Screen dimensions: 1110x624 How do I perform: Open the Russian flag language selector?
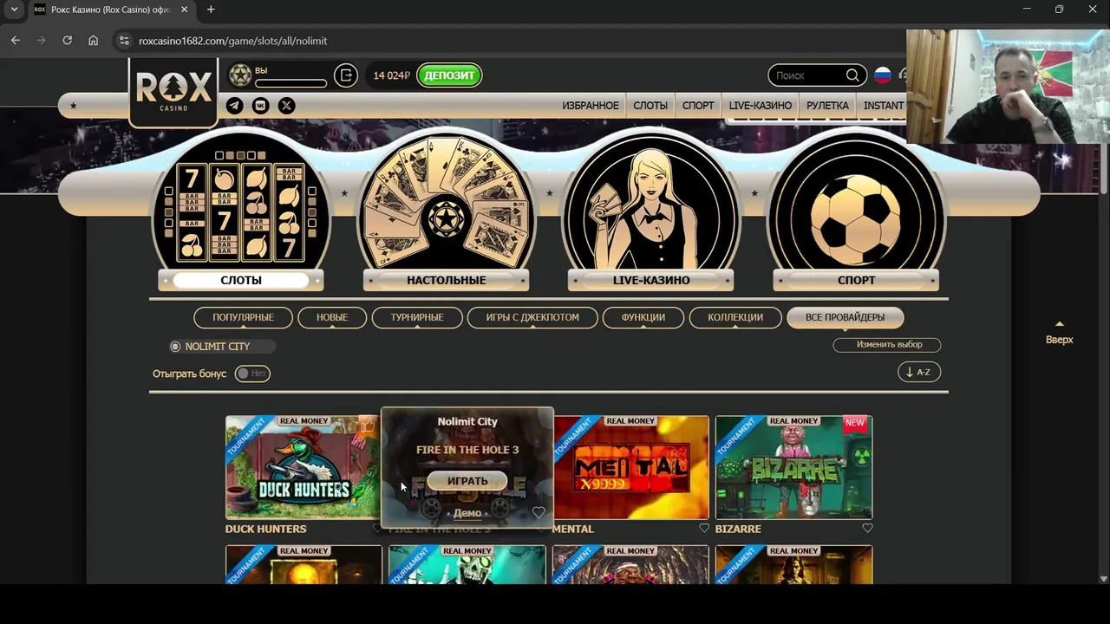[x=883, y=75]
